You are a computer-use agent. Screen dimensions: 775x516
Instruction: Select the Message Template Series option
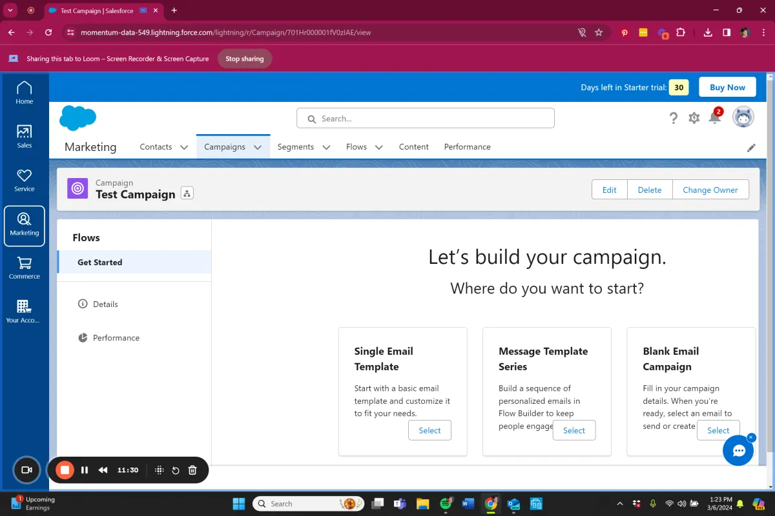point(574,430)
